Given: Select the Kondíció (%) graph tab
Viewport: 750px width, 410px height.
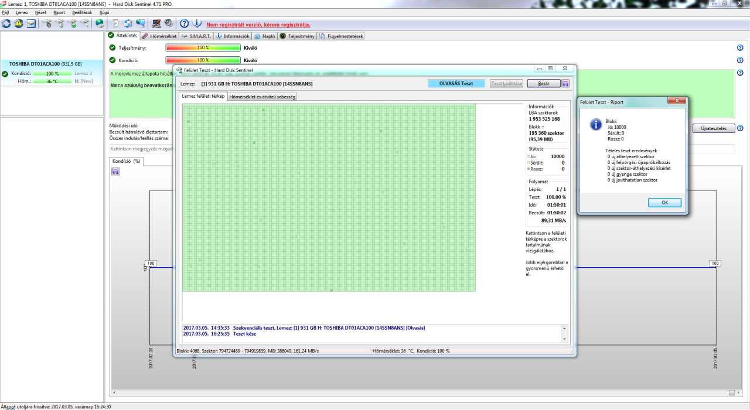Looking at the screenshot, I should point(126,161).
